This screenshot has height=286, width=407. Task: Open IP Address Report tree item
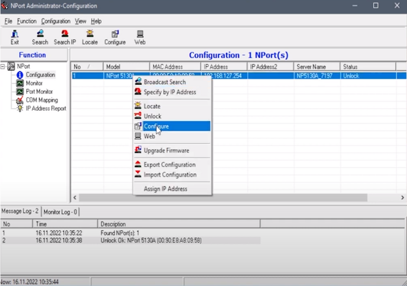pos(46,108)
